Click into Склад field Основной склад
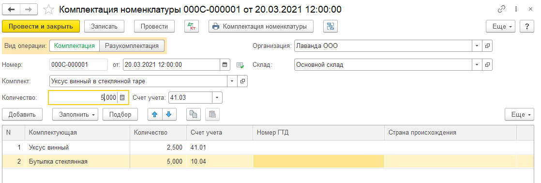The width and height of the screenshot is (541, 183). pos(383,64)
